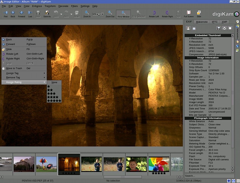Click Save As in the toolbar
The image size is (240, 183).
coord(47,13)
